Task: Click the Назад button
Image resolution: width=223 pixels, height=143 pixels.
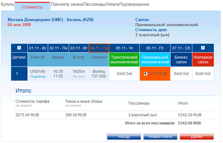Action: coord(124,137)
